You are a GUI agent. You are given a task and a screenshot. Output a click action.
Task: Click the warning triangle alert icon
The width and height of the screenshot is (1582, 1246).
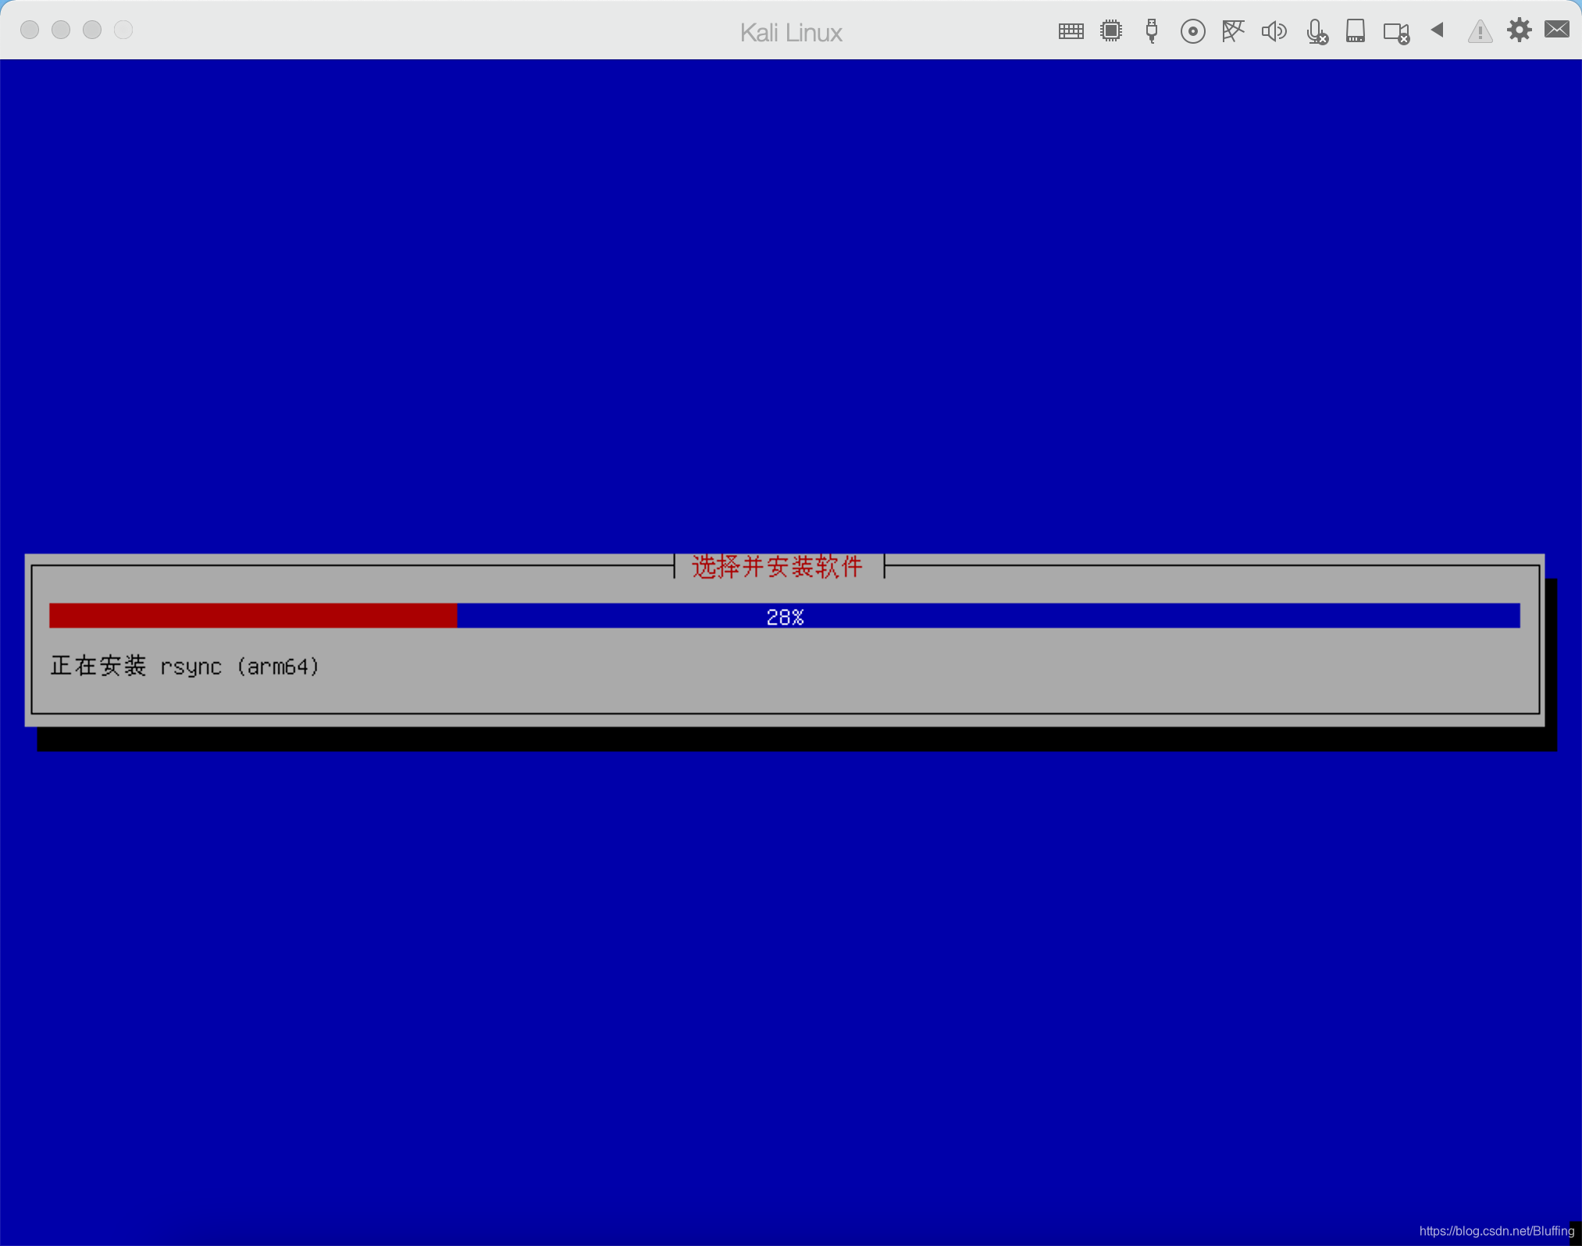click(1479, 32)
